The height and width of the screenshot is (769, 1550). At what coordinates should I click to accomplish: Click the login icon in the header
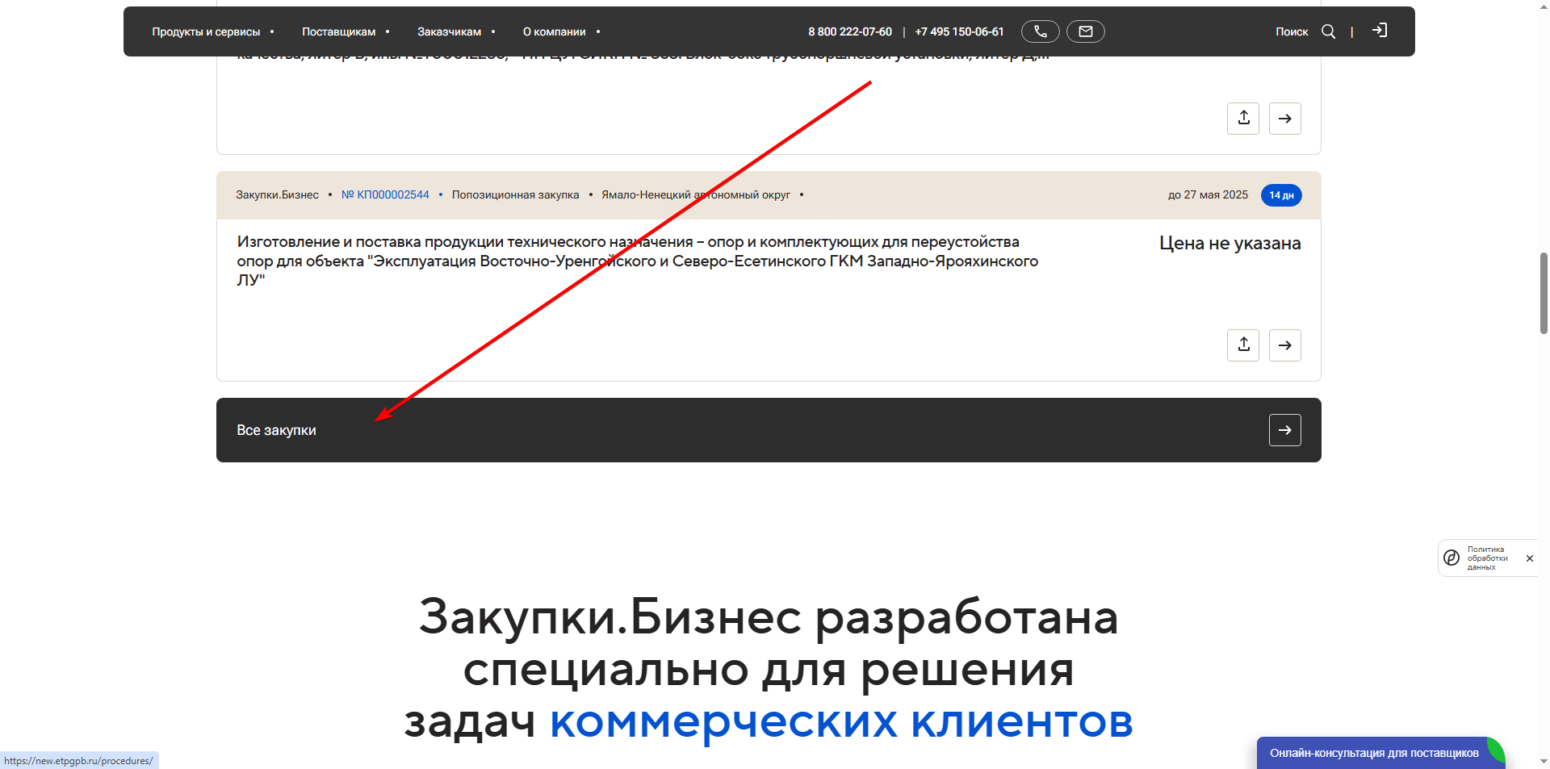[x=1380, y=31]
